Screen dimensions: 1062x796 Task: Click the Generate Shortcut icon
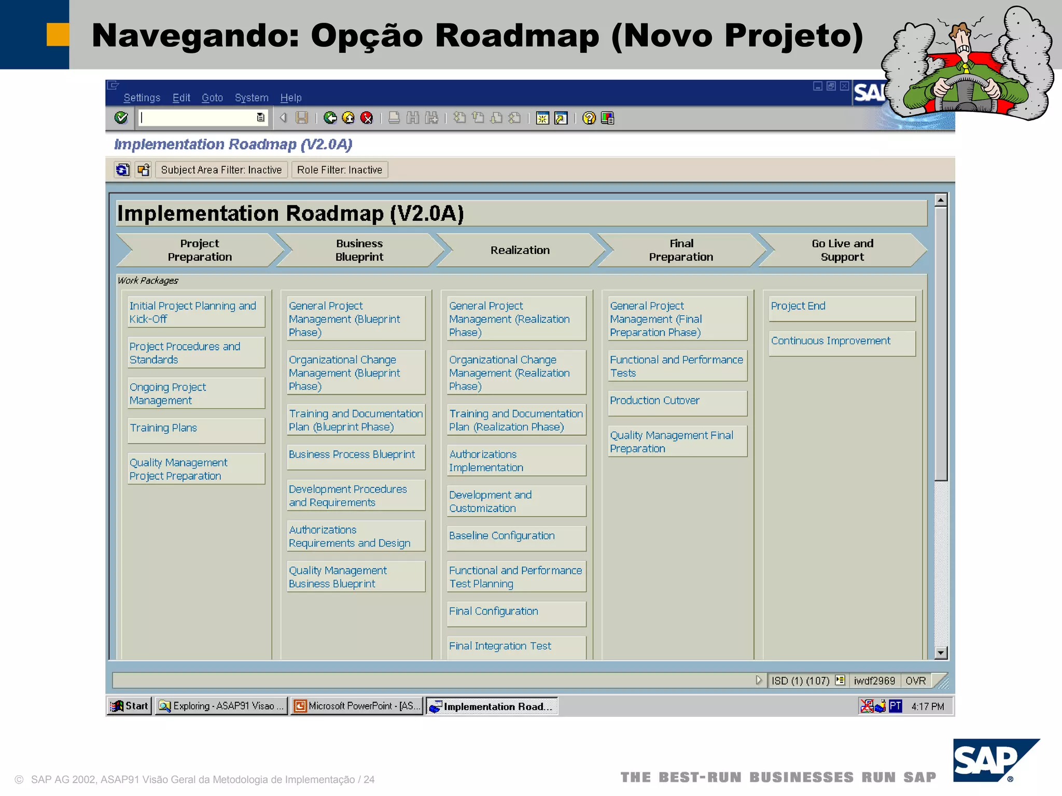click(561, 118)
